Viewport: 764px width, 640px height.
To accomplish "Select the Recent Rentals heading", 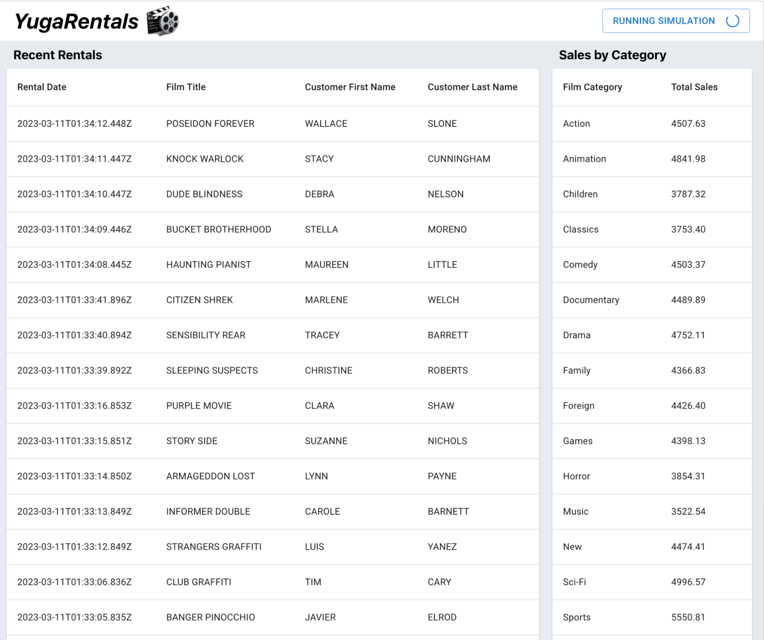I will click(58, 55).
